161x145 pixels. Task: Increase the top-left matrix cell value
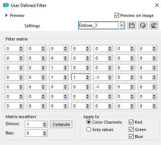(x=21, y=47)
